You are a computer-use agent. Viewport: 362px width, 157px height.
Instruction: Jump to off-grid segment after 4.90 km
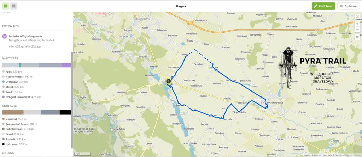click(x=20, y=46)
